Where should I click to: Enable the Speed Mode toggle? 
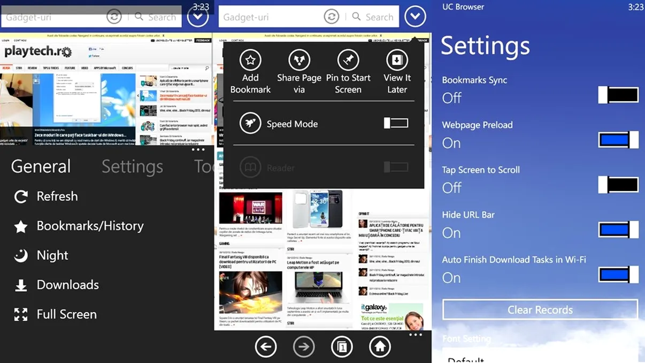point(396,123)
